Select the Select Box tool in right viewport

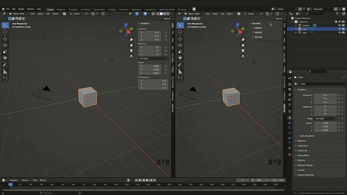click(180, 25)
